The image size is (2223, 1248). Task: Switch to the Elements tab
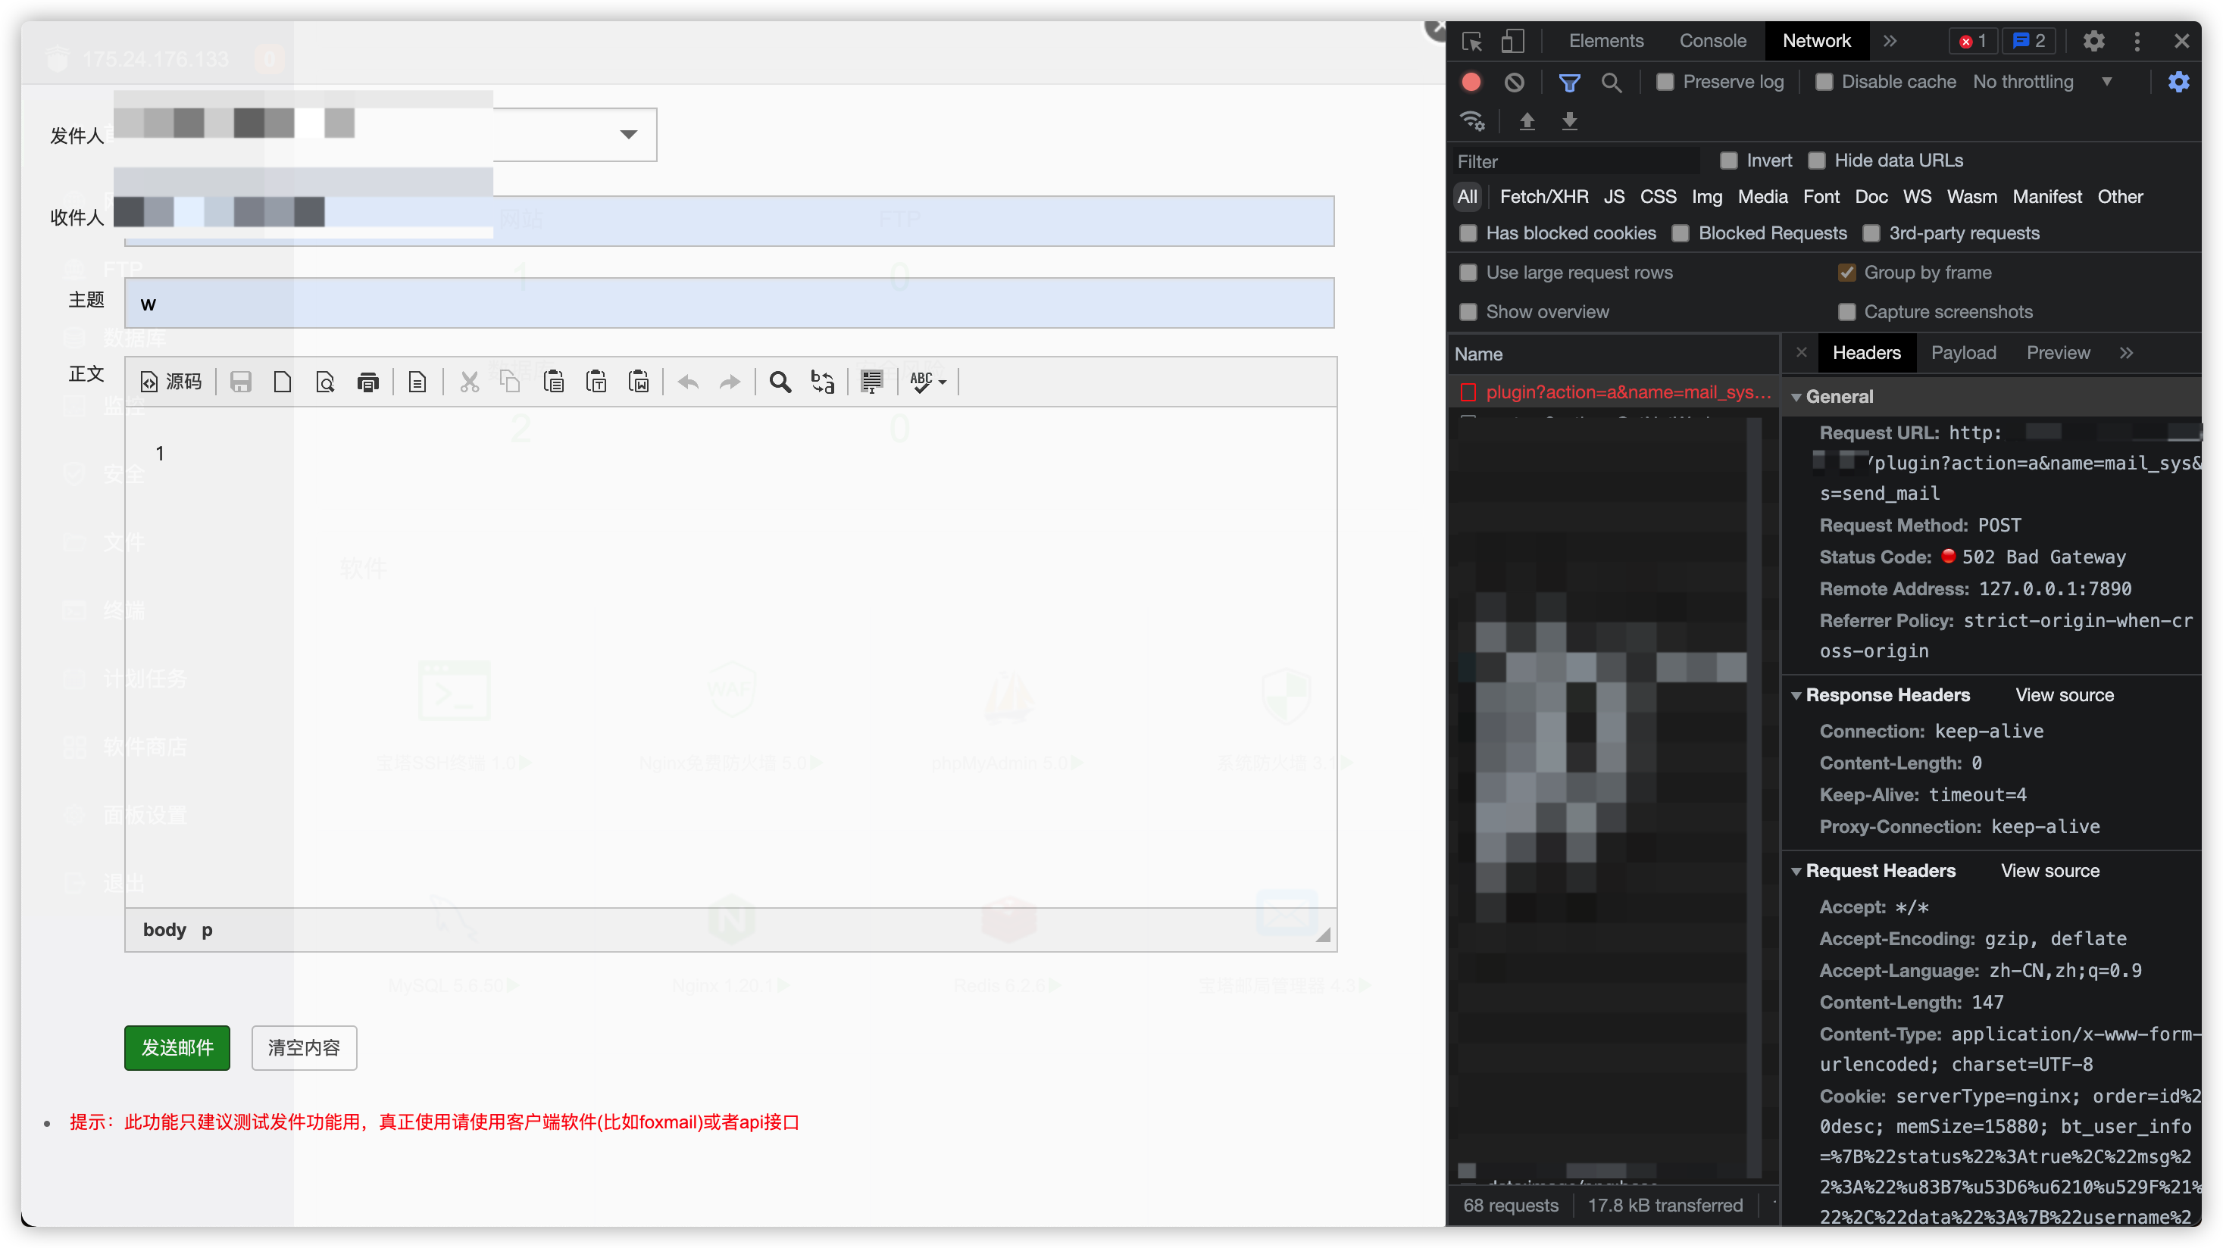pyautogui.click(x=1606, y=42)
